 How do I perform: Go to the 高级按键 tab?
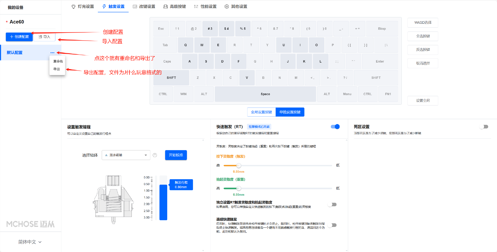175,6
